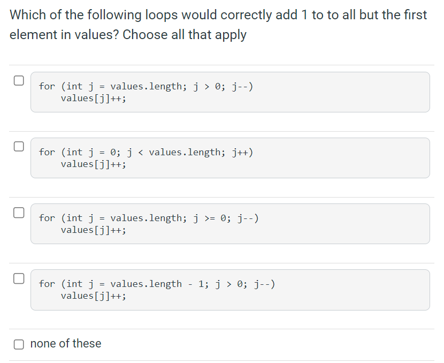Check the first answer option checkbox
Screen dimensions: 444x363
tap(19, 79)
